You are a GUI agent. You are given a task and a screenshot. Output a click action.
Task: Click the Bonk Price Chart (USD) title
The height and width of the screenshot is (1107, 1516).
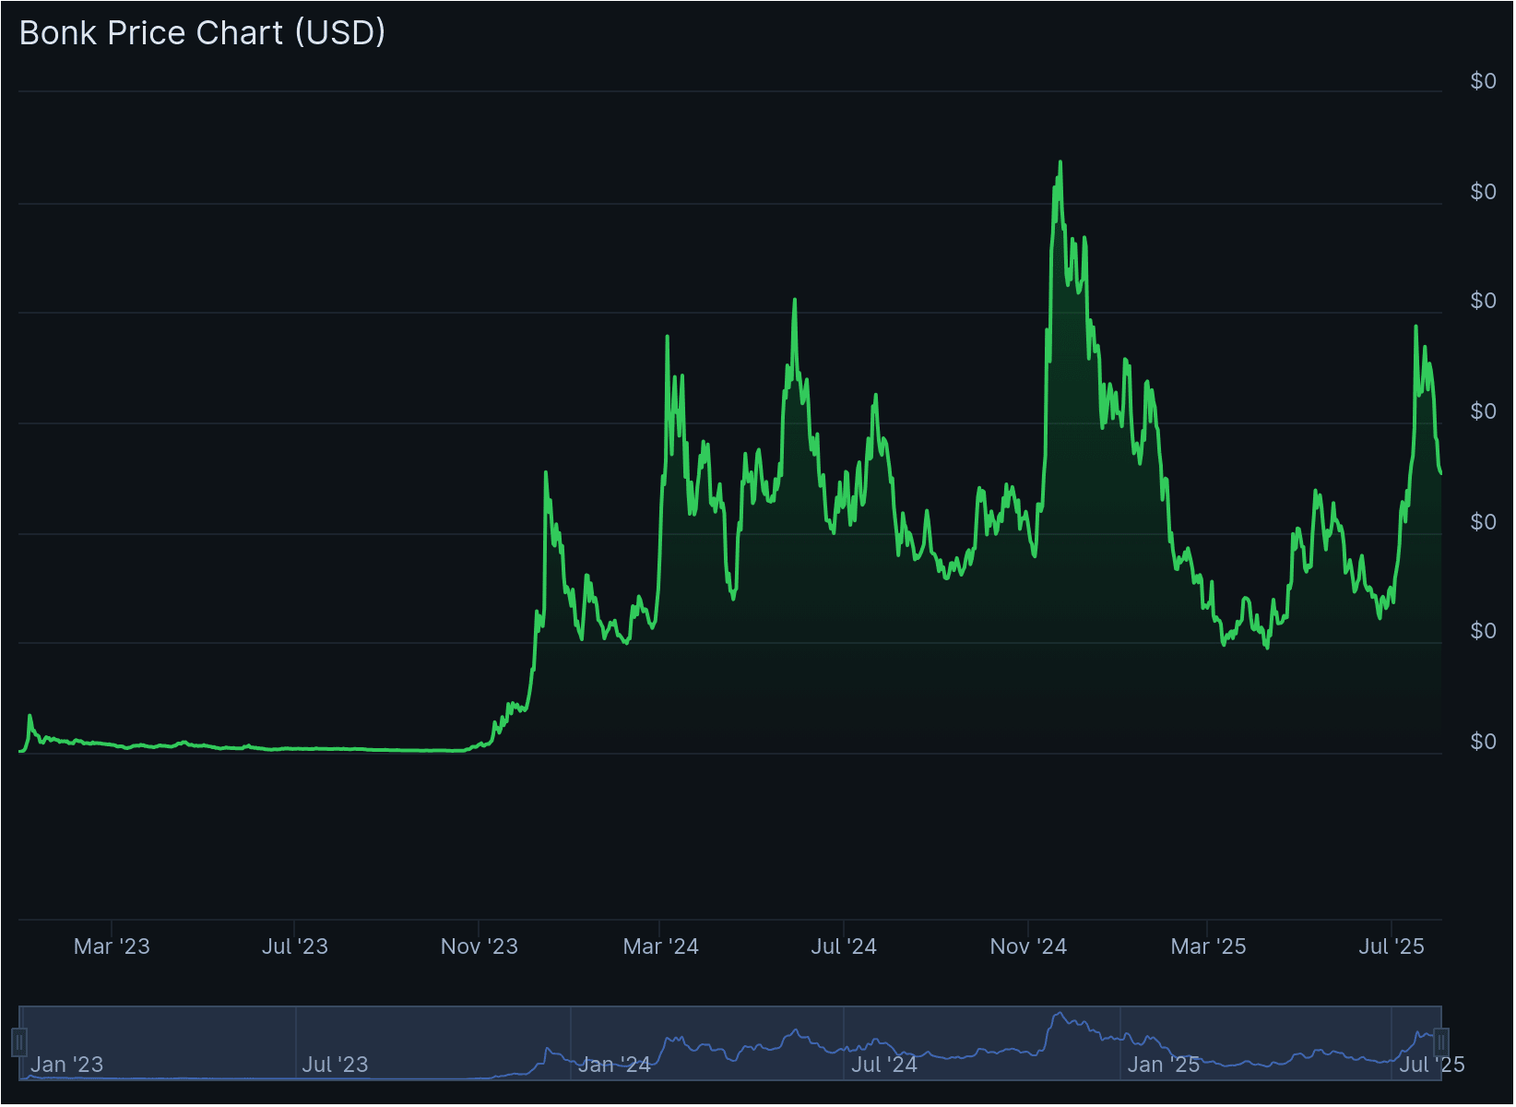click(x=202, y=33)
